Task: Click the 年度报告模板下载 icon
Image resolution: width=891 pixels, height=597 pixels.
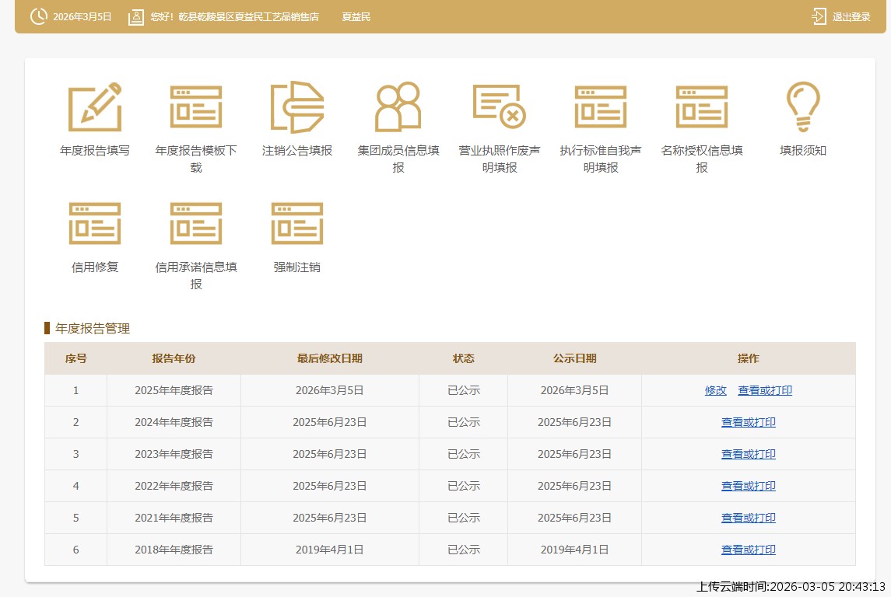Action: pos(196,107)
